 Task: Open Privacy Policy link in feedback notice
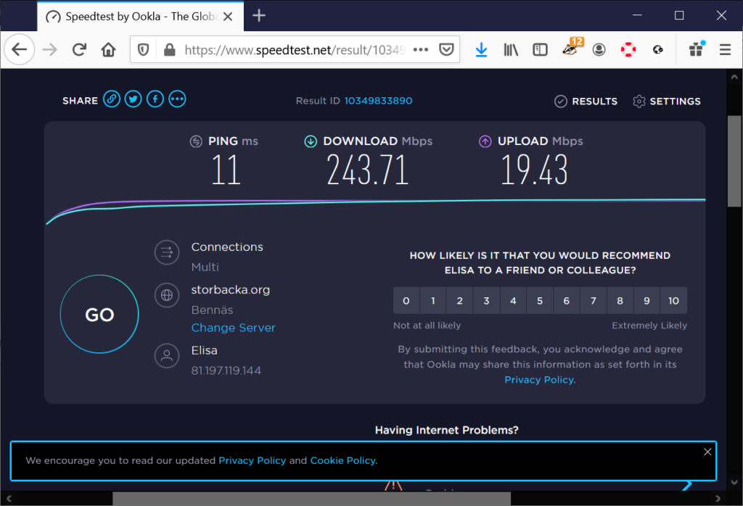tap(539, 380)
